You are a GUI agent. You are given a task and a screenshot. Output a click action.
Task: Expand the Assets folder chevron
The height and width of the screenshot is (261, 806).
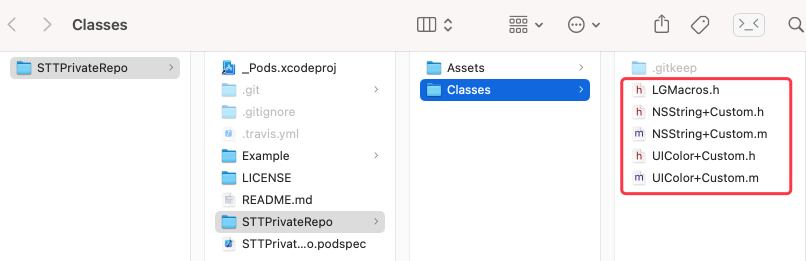(581, 67)
